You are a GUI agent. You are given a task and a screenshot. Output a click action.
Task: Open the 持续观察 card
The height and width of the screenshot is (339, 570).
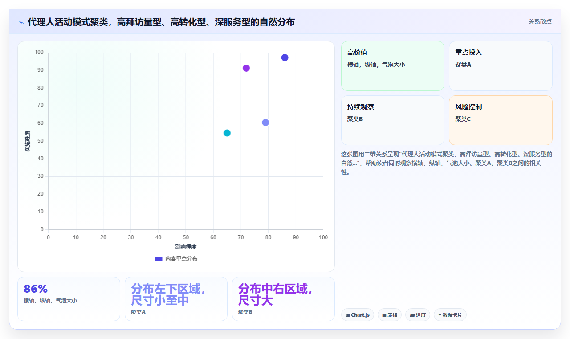(x=393, y=120)
